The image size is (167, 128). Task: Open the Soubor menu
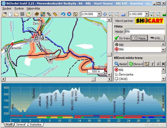click(7, 8)
